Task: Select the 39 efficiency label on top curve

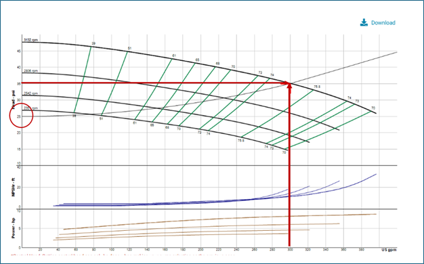Action: [93, 43]
